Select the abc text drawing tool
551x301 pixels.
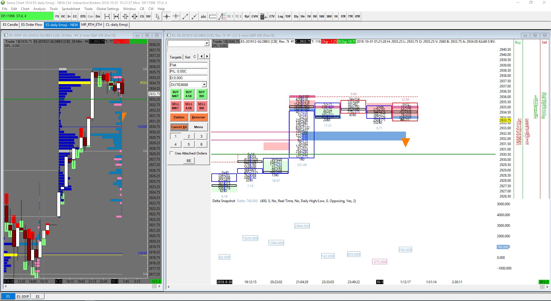click(x=204, y=16)
